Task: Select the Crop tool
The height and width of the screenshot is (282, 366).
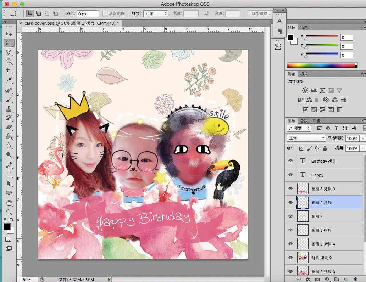Action: [x=9, y=71]
